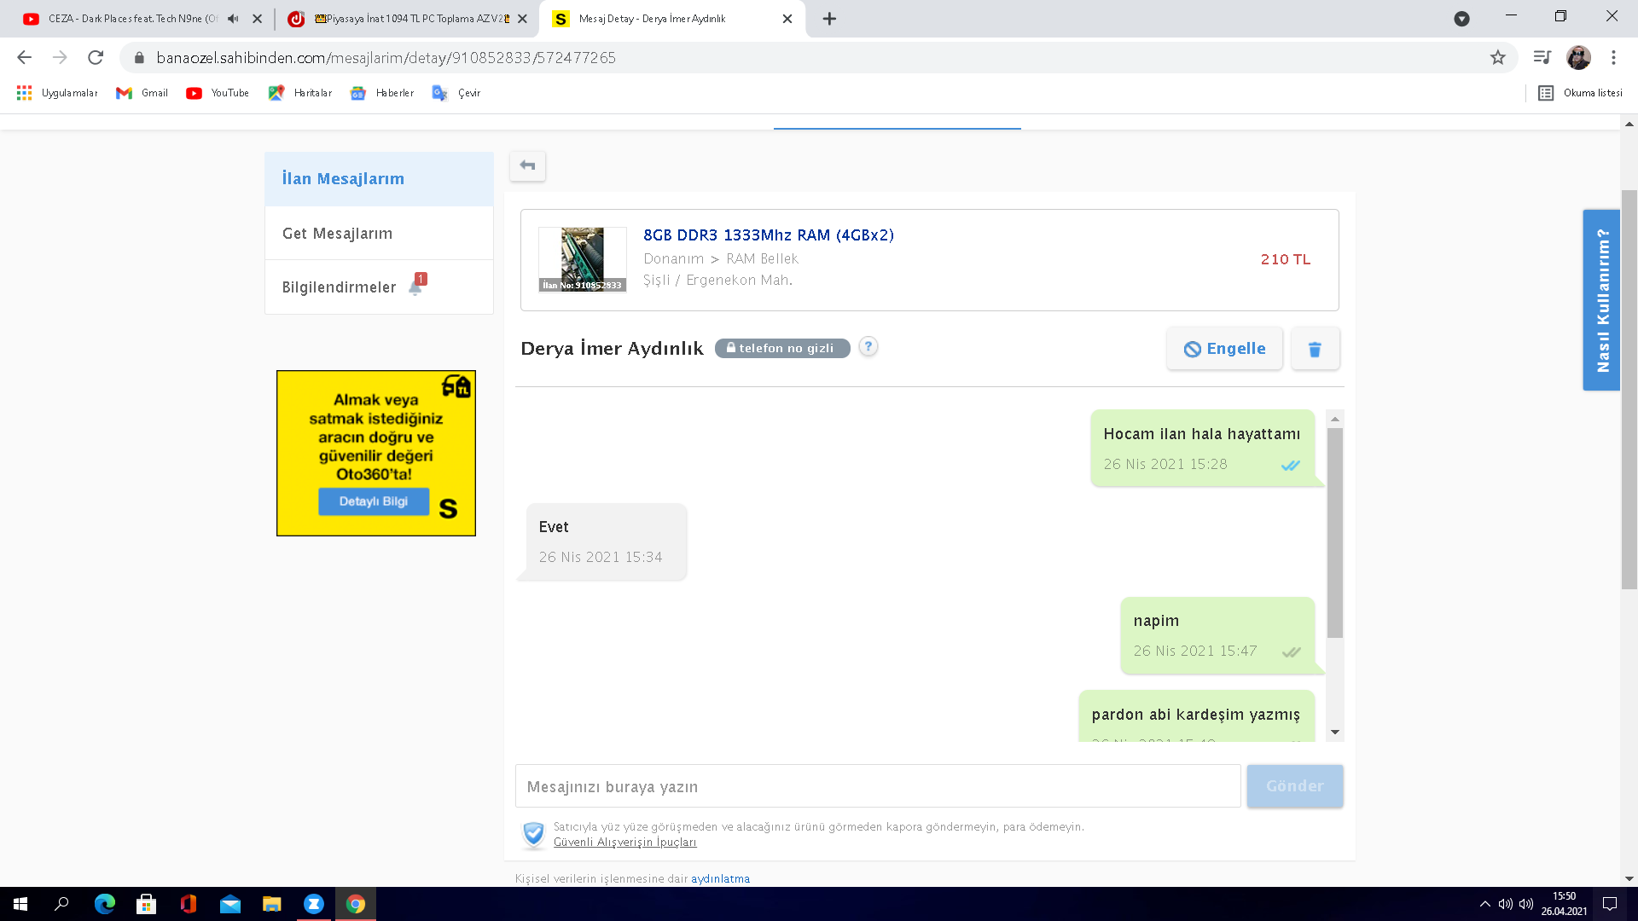
Task: Click the question mark help icon
Action: 868,346
